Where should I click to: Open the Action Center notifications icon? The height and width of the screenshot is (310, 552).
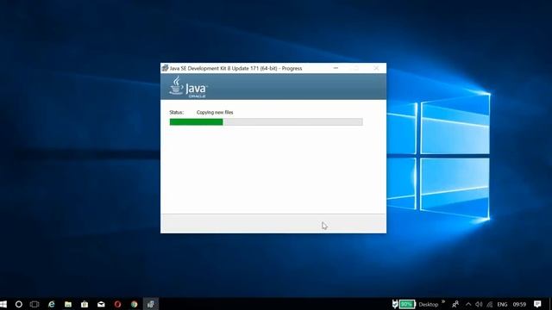coord(537,304)
